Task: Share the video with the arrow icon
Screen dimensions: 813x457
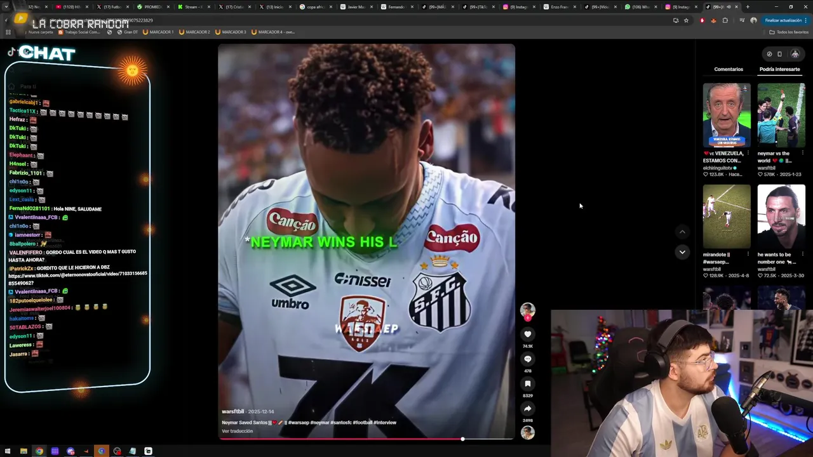Action: pyautogui.click(x=527, y=408)
